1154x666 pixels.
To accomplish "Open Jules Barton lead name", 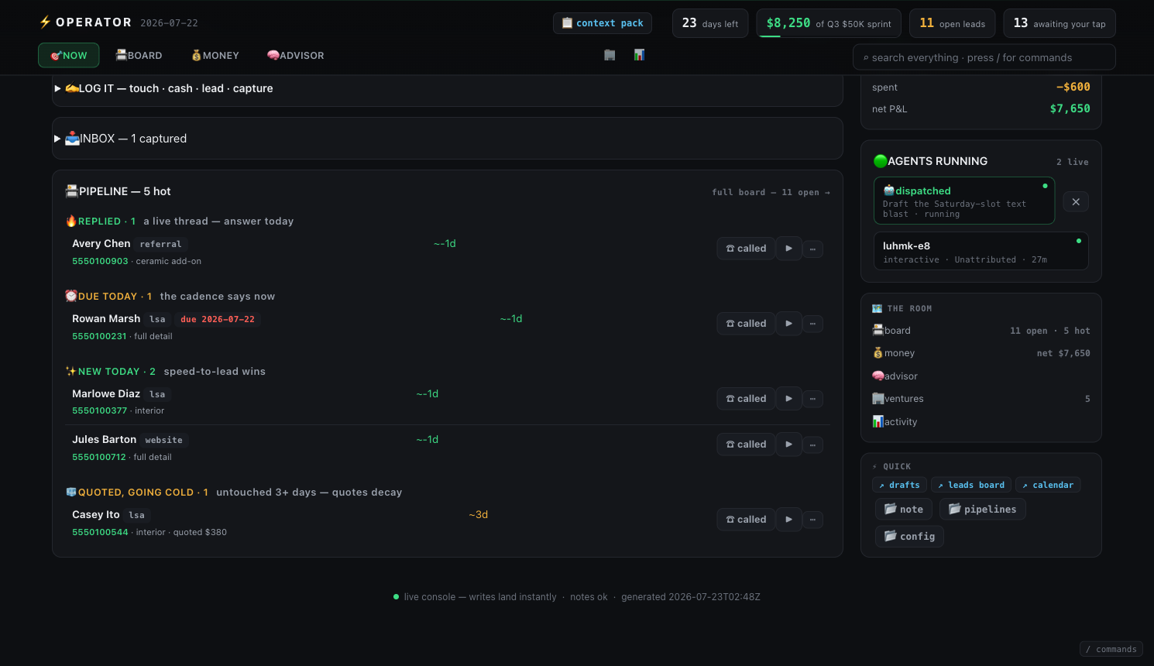I will [x=104, y=439].
